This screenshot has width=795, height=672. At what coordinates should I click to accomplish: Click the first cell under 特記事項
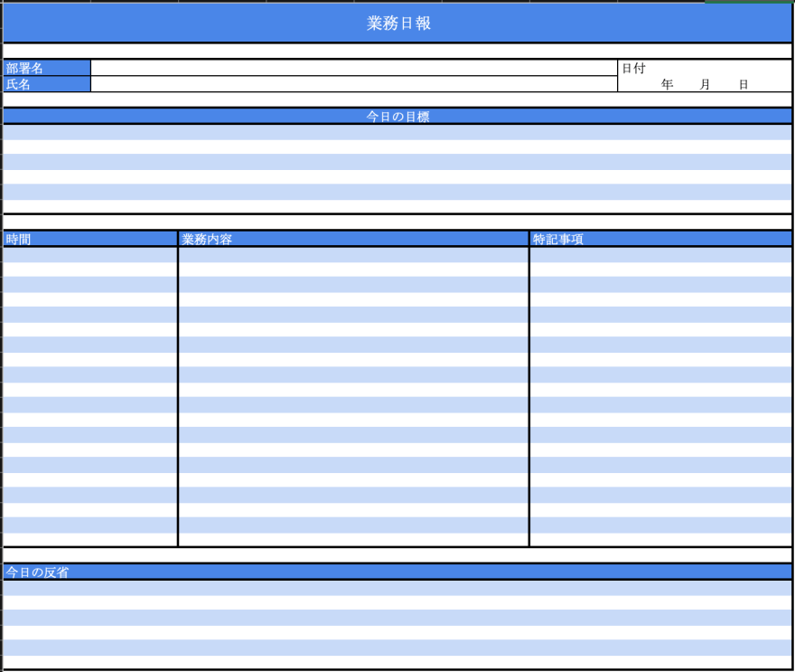pyautogui.click(x=659, y=254)
